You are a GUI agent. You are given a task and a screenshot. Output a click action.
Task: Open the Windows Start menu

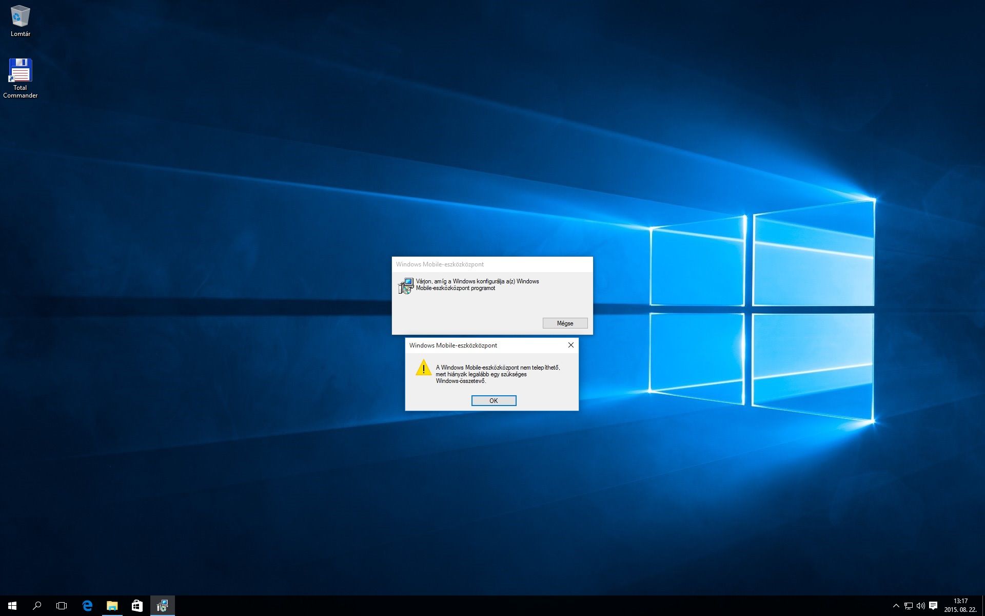pos(12,606)
